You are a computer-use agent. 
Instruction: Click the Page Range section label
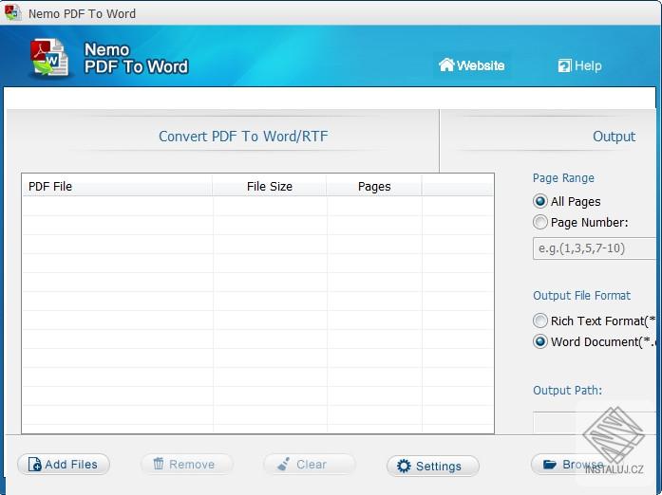pos(563,178)
